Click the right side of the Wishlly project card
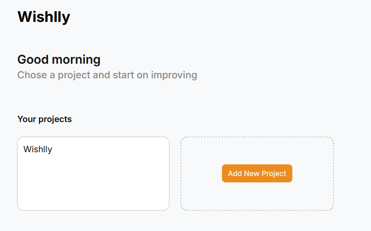 click(155, 174)
